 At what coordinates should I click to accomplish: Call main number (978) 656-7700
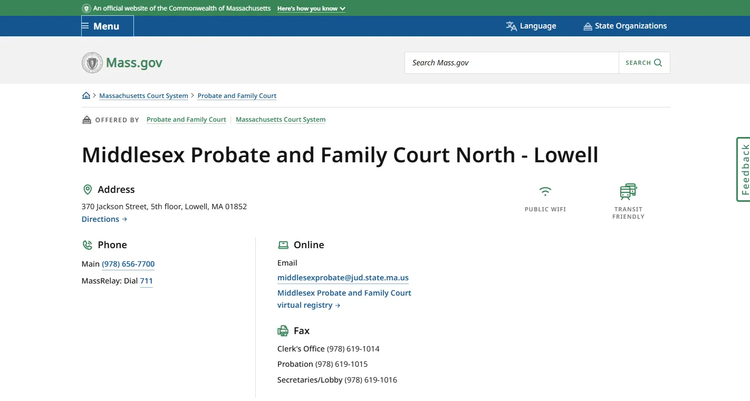(128, 264)
